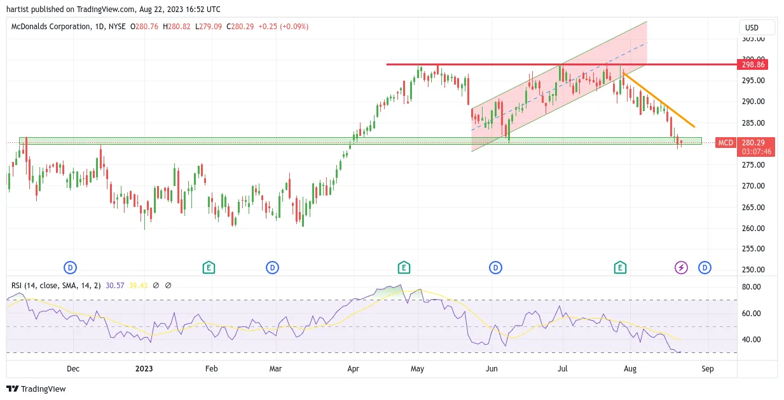Click the green support zone rectangle
The image size is (784, 400).
click(x=360, y=141)
